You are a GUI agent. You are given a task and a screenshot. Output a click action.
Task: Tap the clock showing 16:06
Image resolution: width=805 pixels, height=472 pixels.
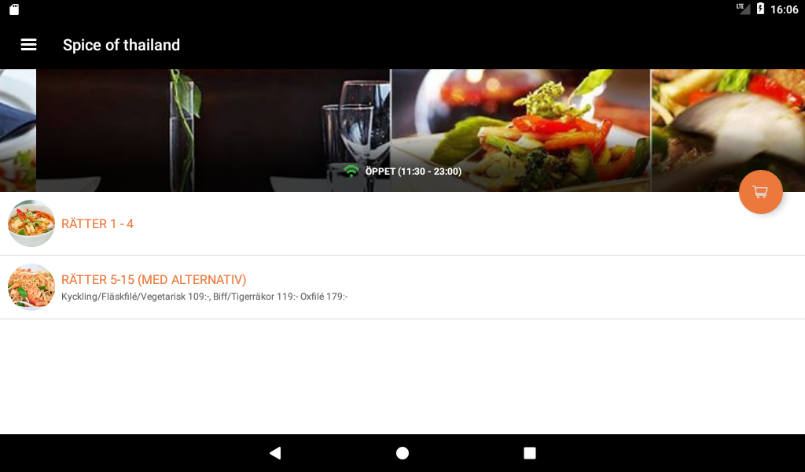tap(784, 9)
